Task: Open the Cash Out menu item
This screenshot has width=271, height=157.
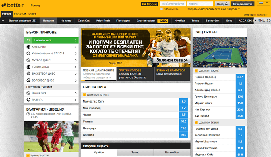Action: pyautogui.click(x=84, y=21)
